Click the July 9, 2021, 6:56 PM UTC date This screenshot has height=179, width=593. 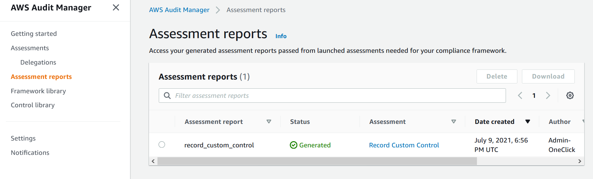click(501, 145)
